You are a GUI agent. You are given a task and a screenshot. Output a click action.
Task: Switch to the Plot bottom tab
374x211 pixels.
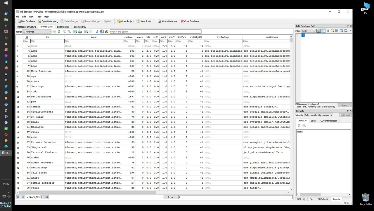pyautogui.click(x=311, y=199)
